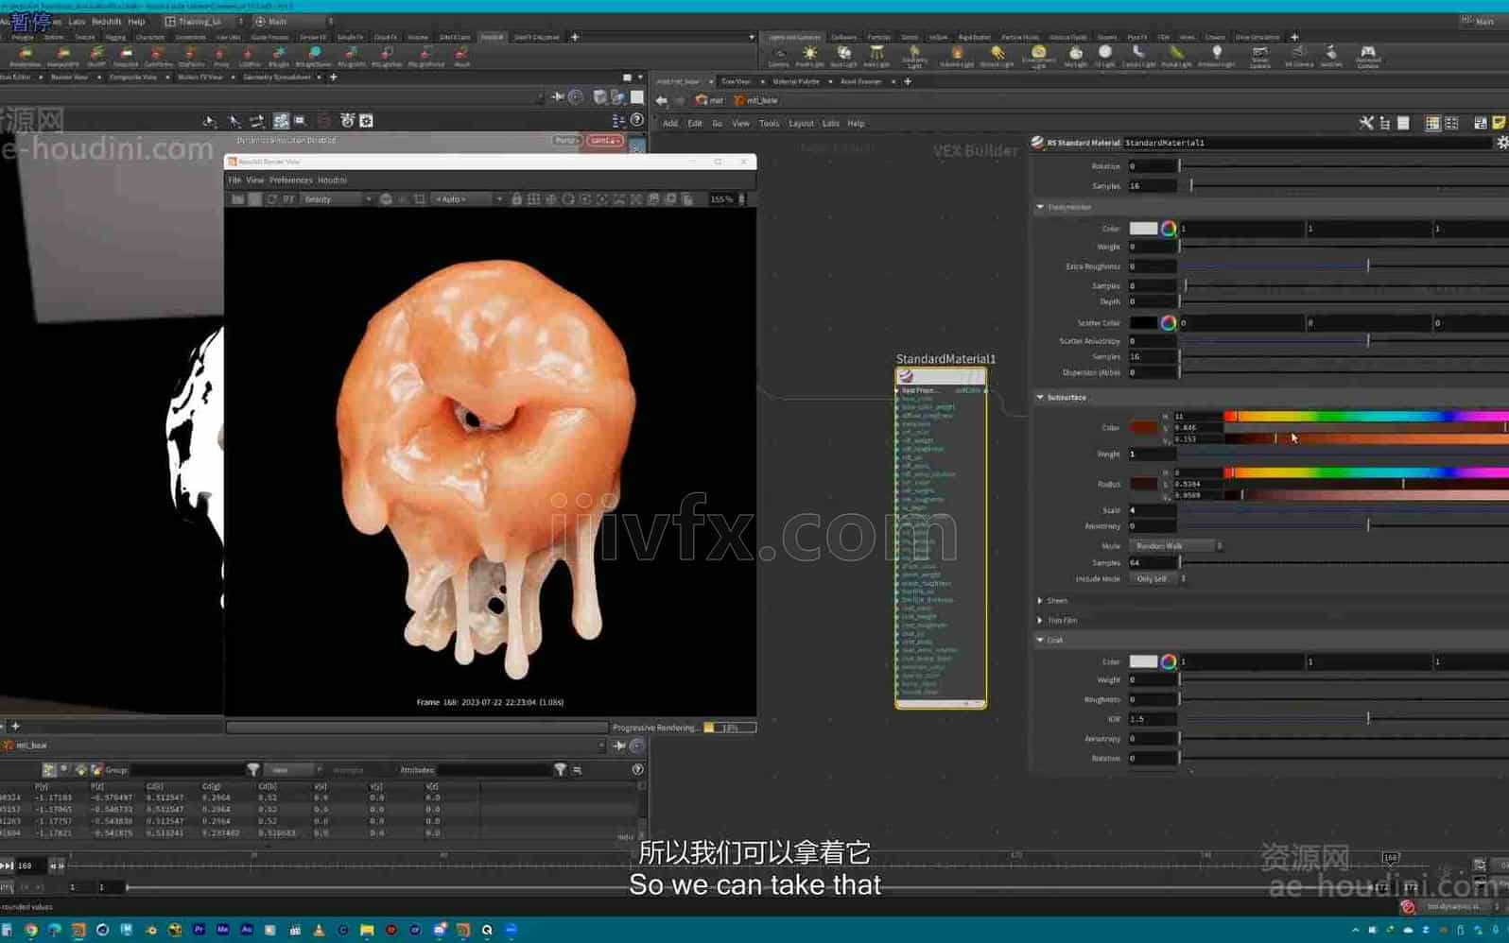This screenshot has height=943, width=1509.
Task: Click the Persp viewport button
Action: [565, 140]
